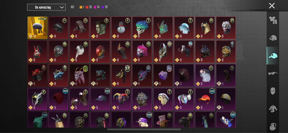Pick the snowman top hat headgear
The width and height of the screenshot is (288, 133).
point(121,28)
